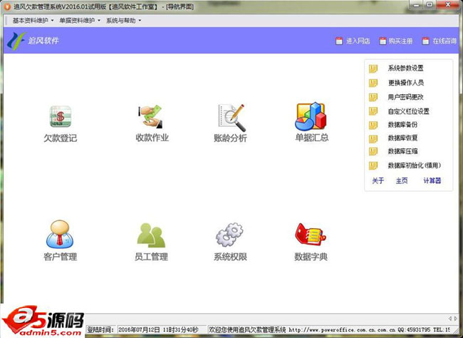The width and height of the screenshot is (463, 338).
Task: Click the note icon beside 自定义栏位设置
Action: coord(373,111)
